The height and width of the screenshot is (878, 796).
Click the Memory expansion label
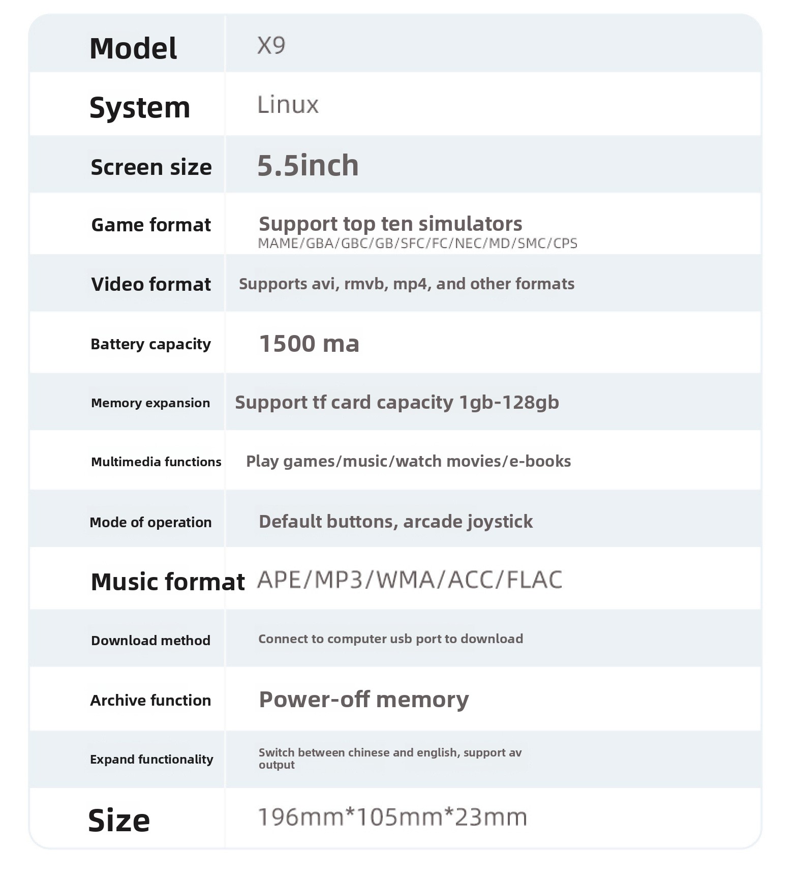point(150,403)
